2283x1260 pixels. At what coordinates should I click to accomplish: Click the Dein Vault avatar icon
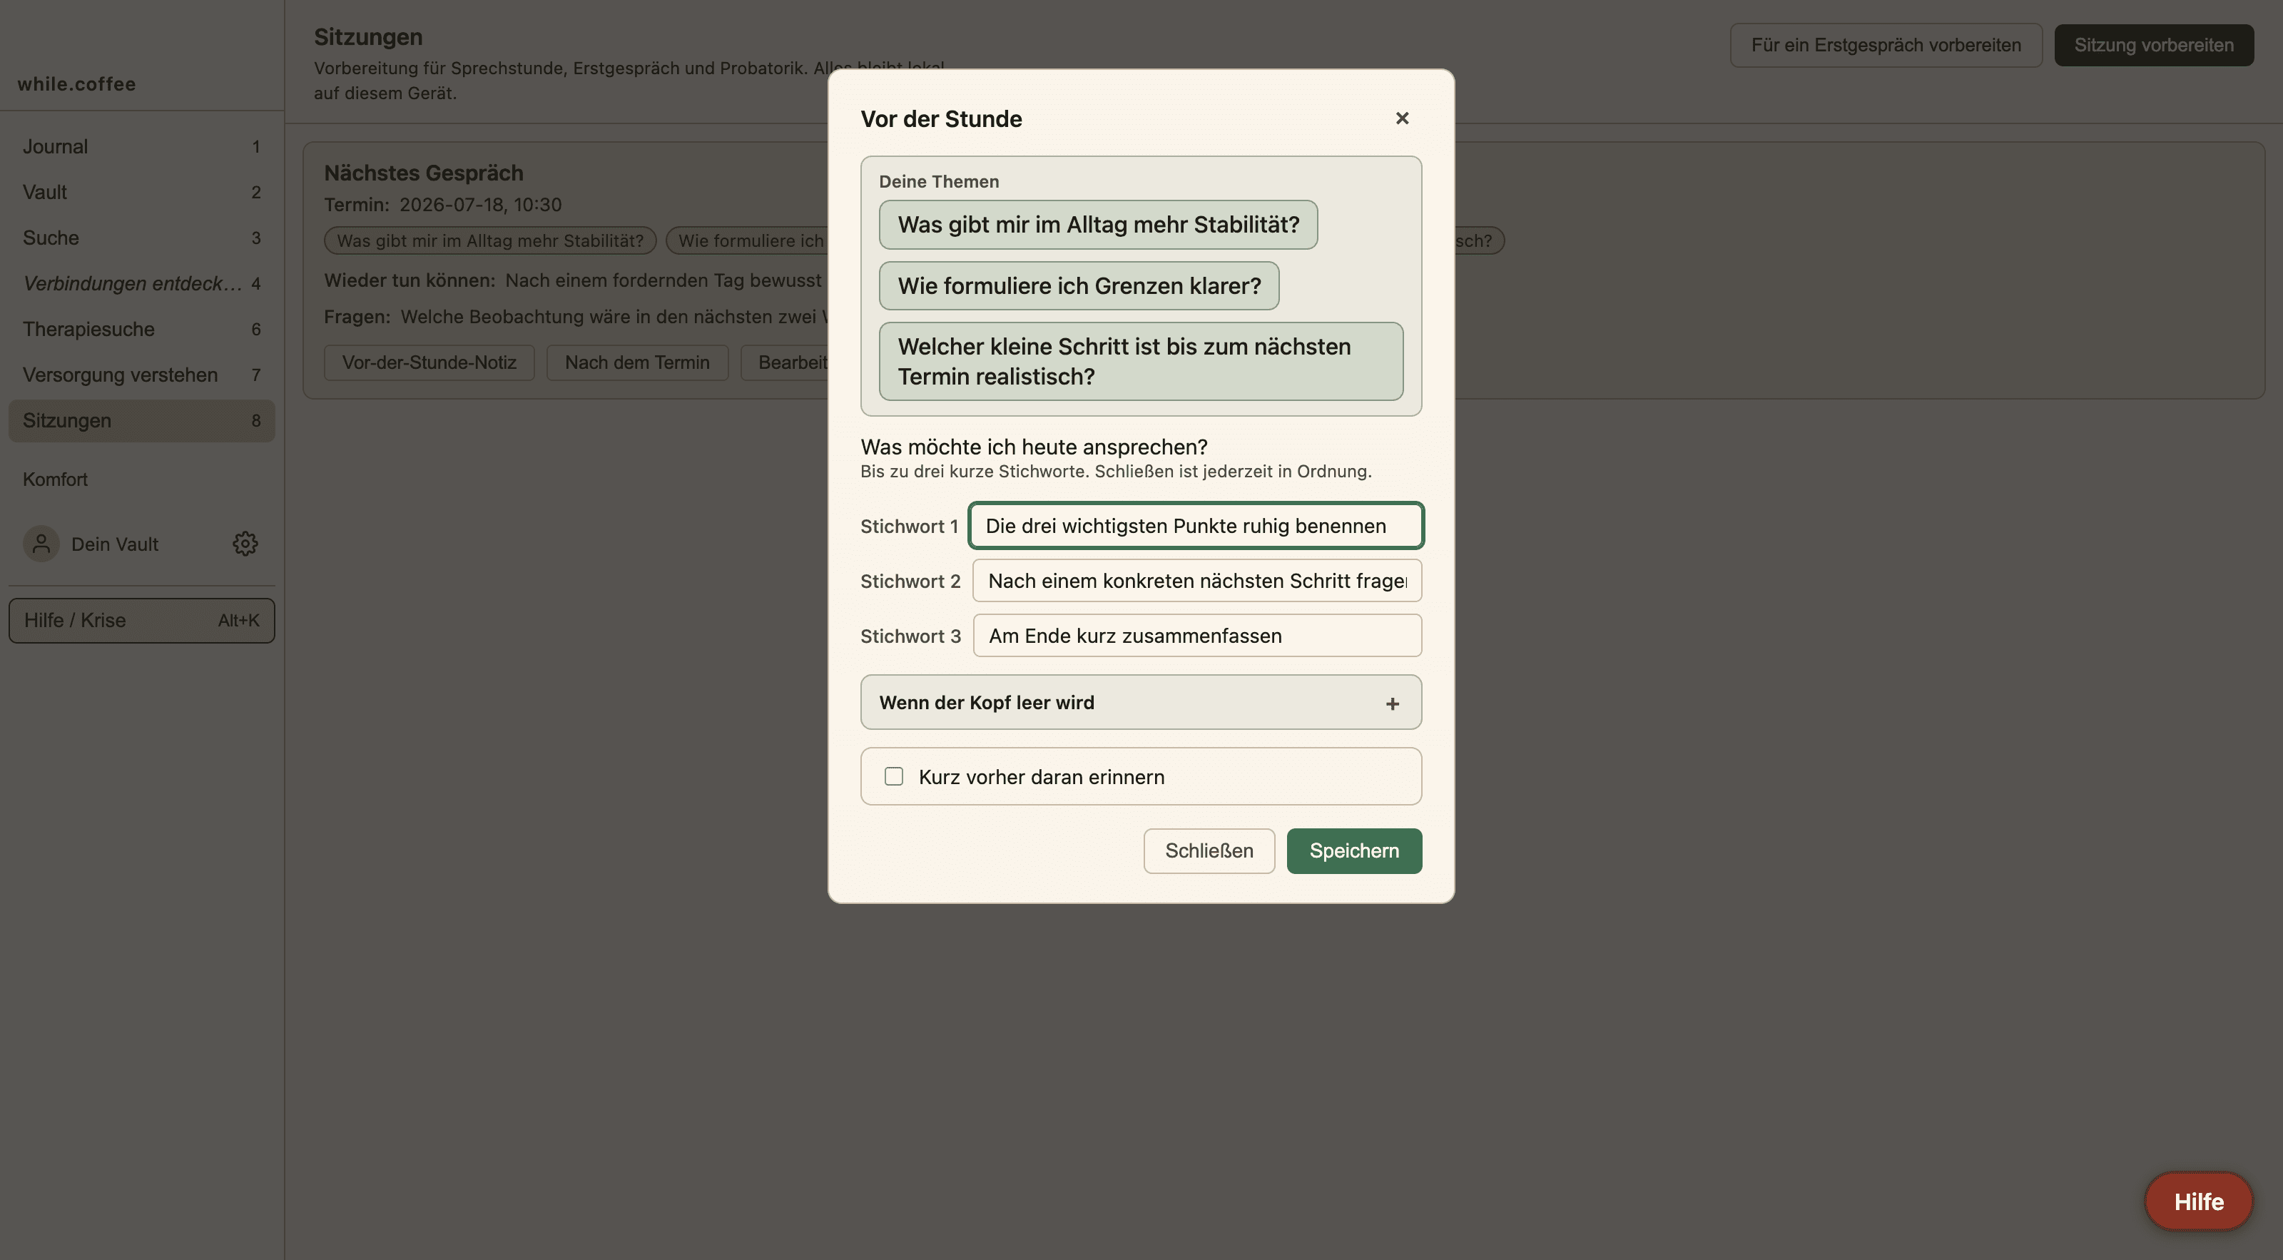point(41,543)
